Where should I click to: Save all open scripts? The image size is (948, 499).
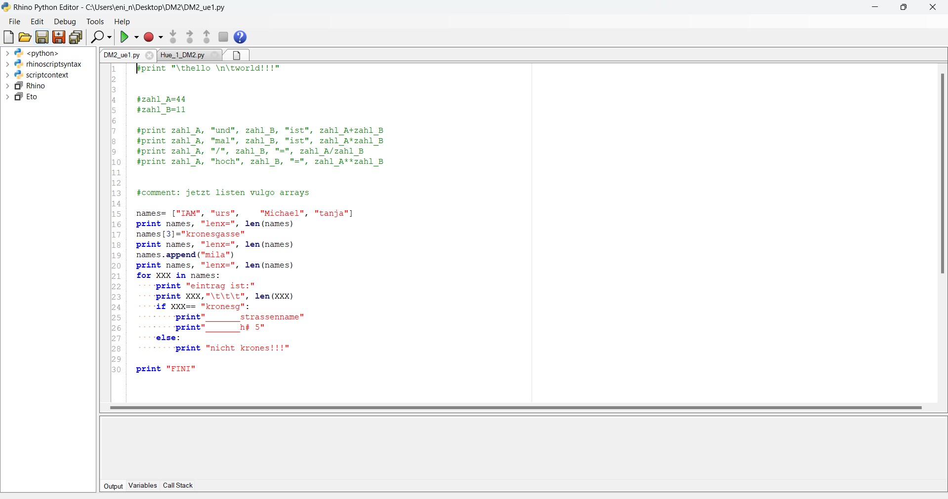[x=76, y=37]
